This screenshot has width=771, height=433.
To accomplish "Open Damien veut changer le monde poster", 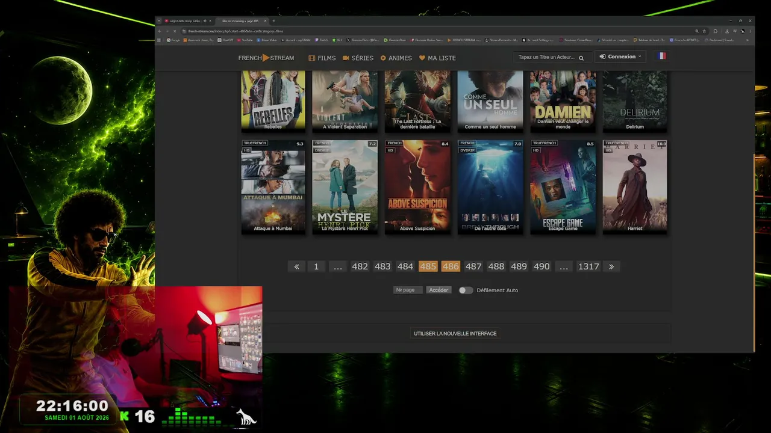I will tap(563, 100).
